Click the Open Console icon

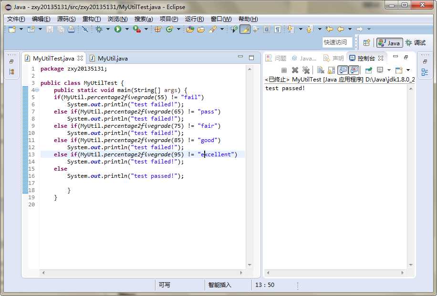pyautogui.click(x=399, y=70)
